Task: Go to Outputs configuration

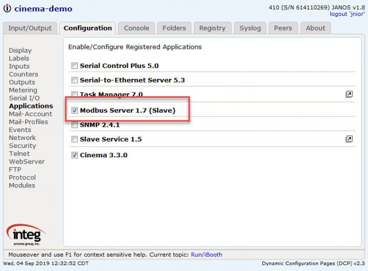Action: point(22,82)
